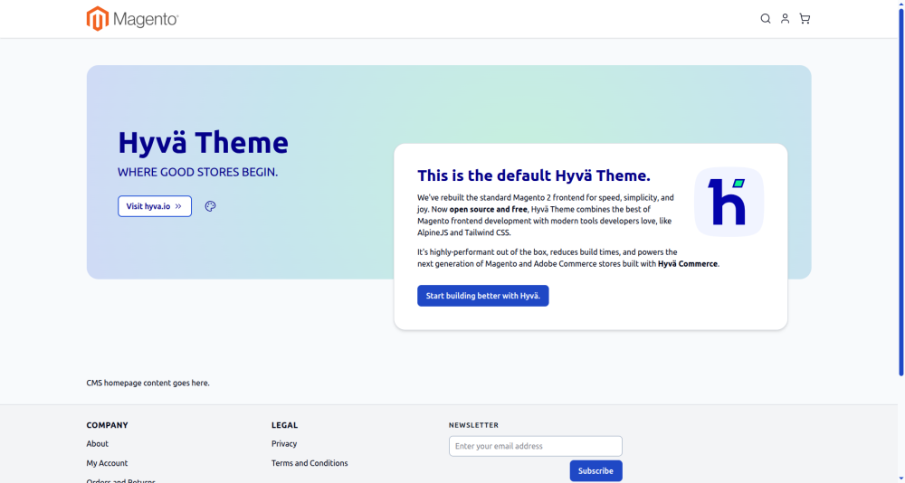Click the 'CMS homepage content goes here' text
The width and height of the screenshot is (905, 483).
click(148, 384)
